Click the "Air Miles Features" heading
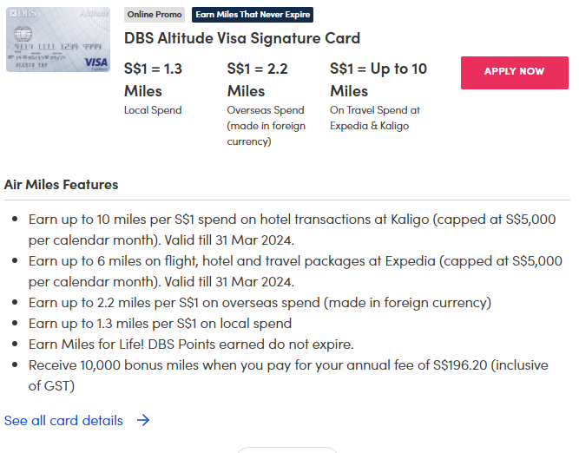Image resolution: width=579 pixels, height=453 pixels. click(x=61, y=184)
